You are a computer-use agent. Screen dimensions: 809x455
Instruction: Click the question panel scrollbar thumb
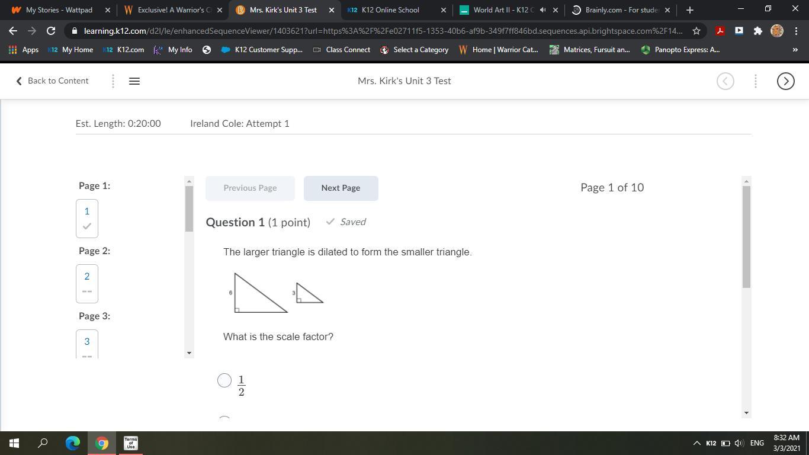pos(746,237)
